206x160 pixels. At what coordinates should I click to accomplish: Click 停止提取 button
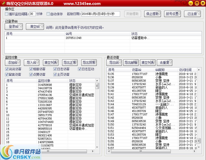click(152, 14)
